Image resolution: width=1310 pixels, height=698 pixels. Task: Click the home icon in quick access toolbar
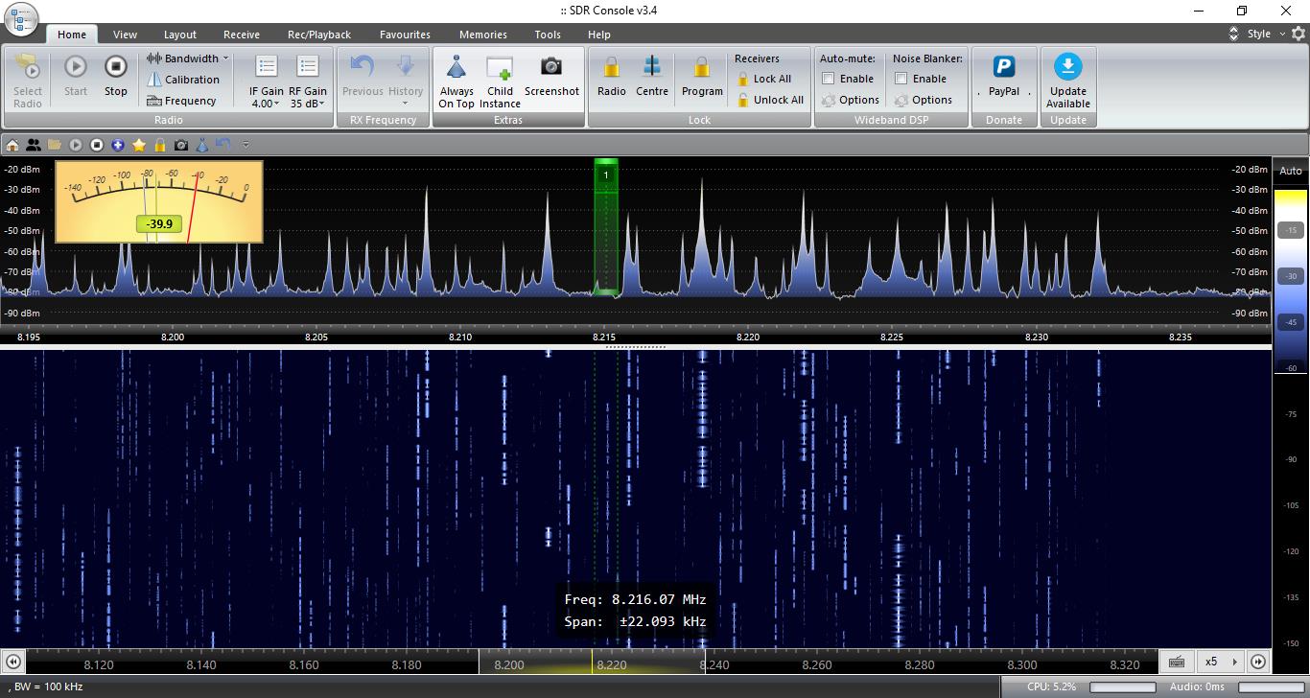[12, 145]
